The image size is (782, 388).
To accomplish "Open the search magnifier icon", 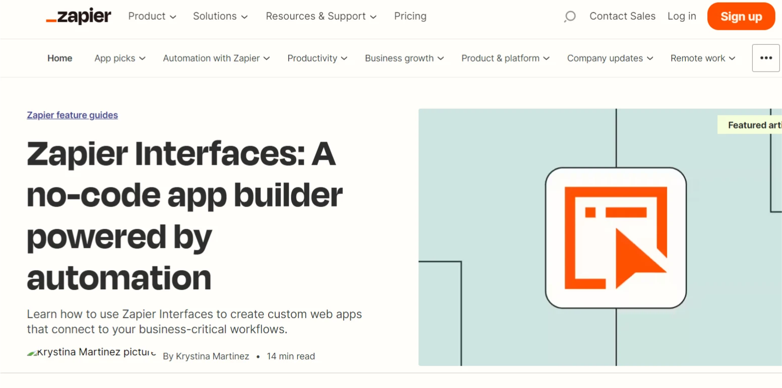I will pos(569,17).
